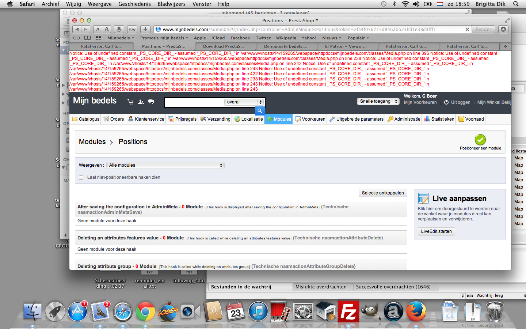Select Mislukte overdrachten tab in FileZilla window
526x329 pixels.
pos(321,287)
